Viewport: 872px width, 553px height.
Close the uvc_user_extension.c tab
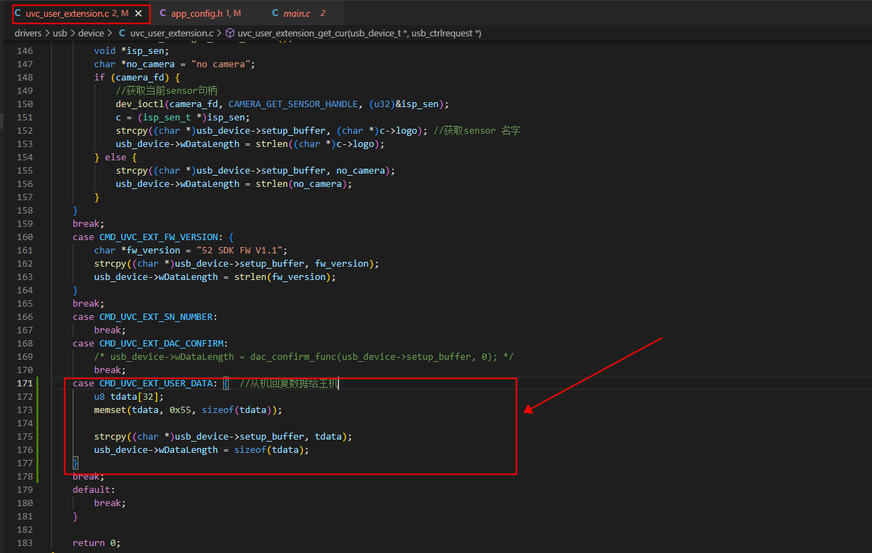coord(138,13)
